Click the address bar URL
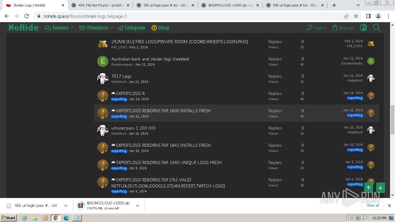395x222 pixels. (85, 16)
